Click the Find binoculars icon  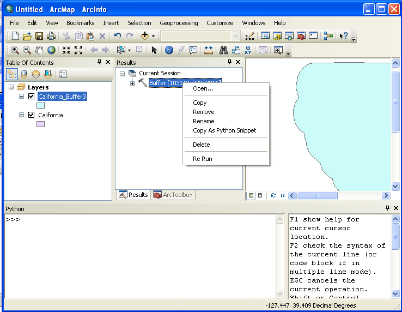coord(223,50)
